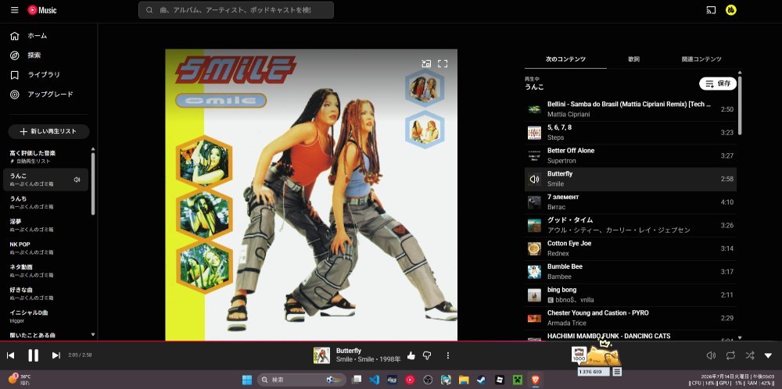Like the song Butterfly with thumbs up
This screenshot has width=782, height=389.
pos(411,355)
